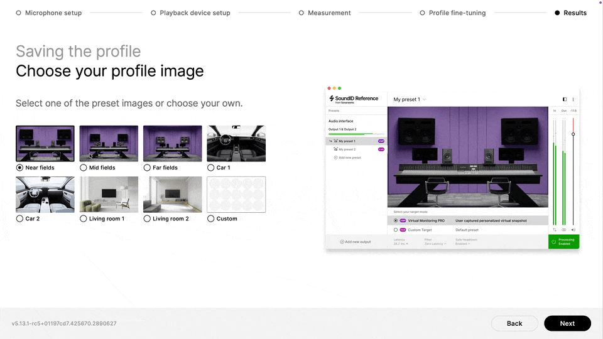Click the output volume slider handle

[573, 134]
